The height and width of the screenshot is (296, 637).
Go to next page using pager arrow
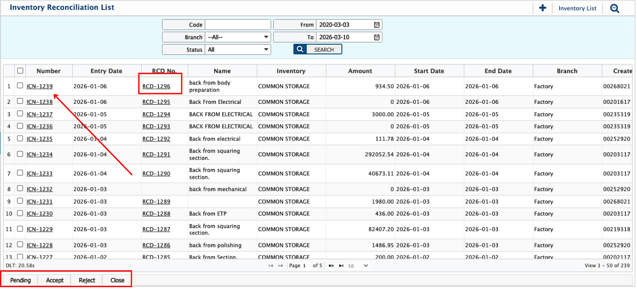click(331, 266)
